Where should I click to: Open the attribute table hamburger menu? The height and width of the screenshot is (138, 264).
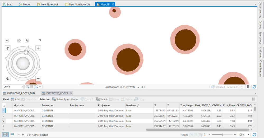pos(254,99)
